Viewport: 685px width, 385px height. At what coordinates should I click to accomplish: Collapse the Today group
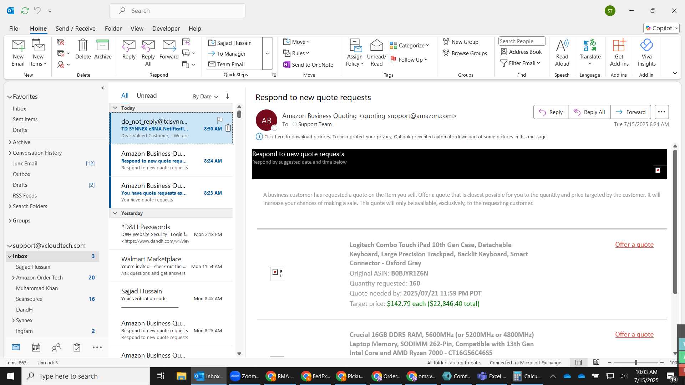coord(115,108)
